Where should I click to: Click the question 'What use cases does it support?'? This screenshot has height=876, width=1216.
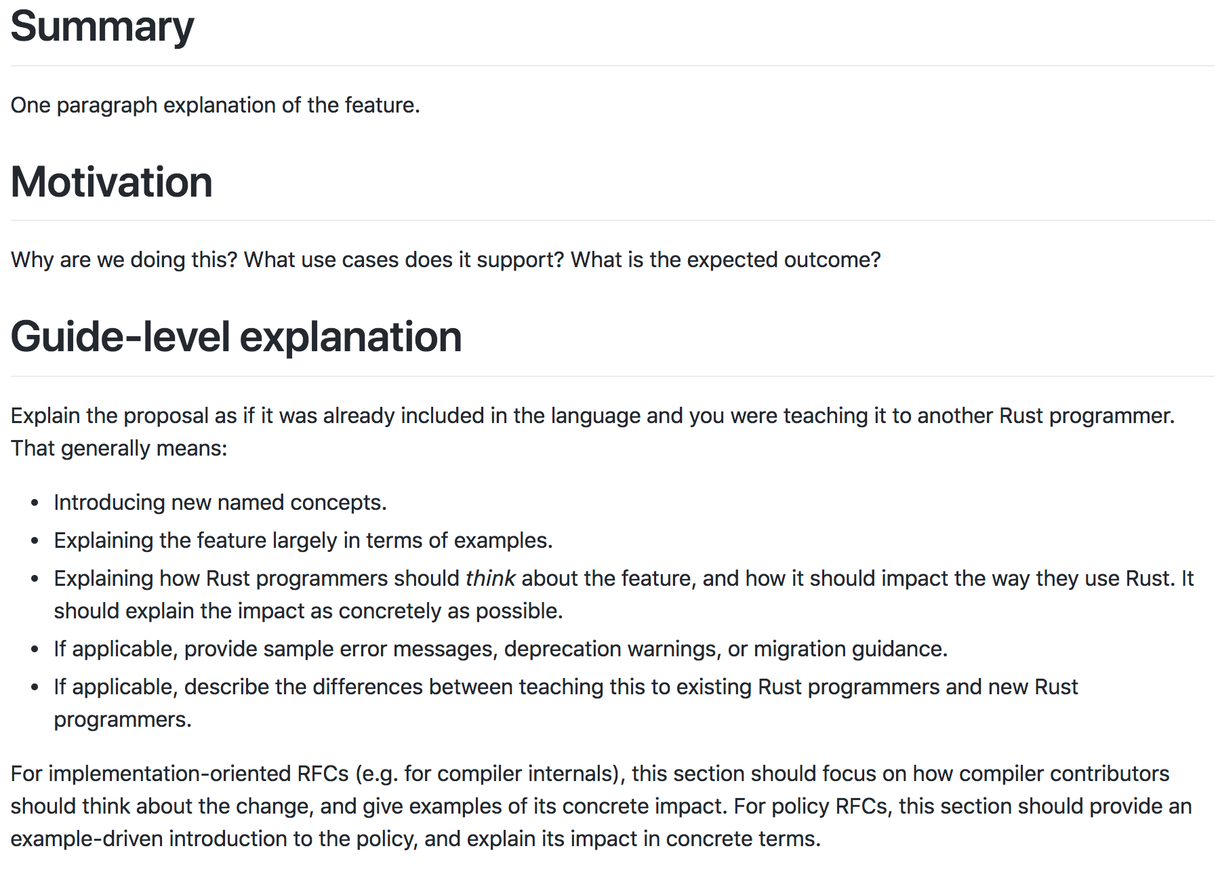pyautogui.click(x=404, y=260)
